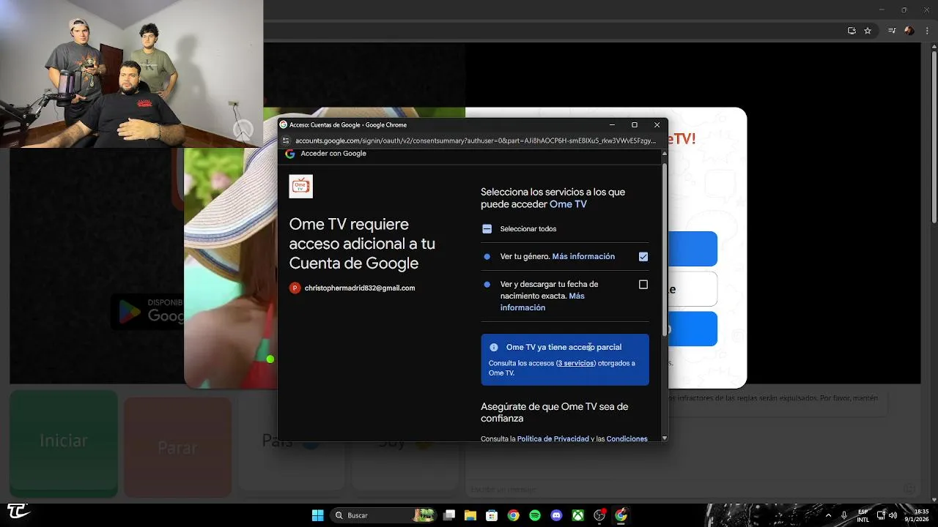Click ESP INTL language indicator

click(863, 515)
